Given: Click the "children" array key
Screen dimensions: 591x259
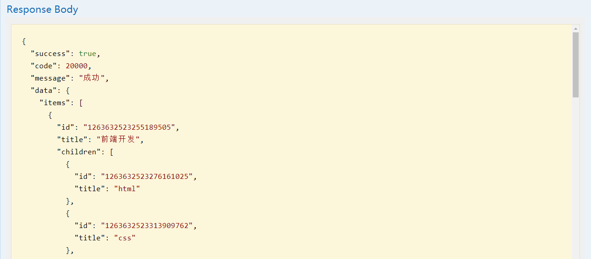Looking at the screenshot, I should pos(78,152).
